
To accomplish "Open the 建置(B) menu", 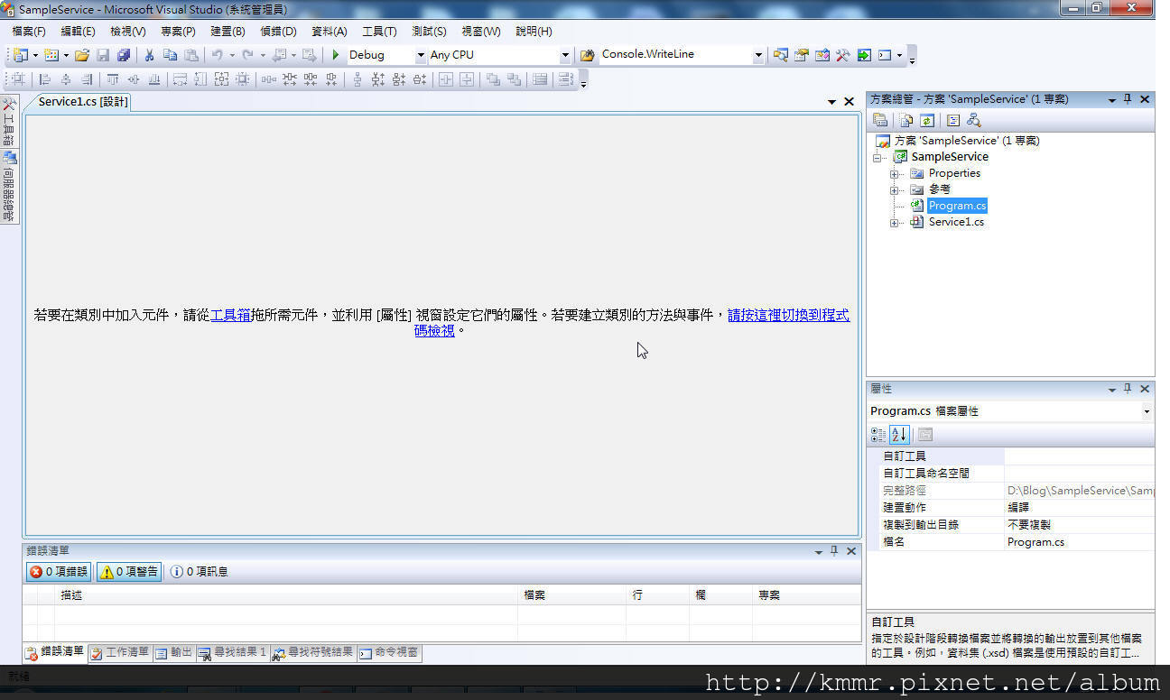I will pos(227,31).
